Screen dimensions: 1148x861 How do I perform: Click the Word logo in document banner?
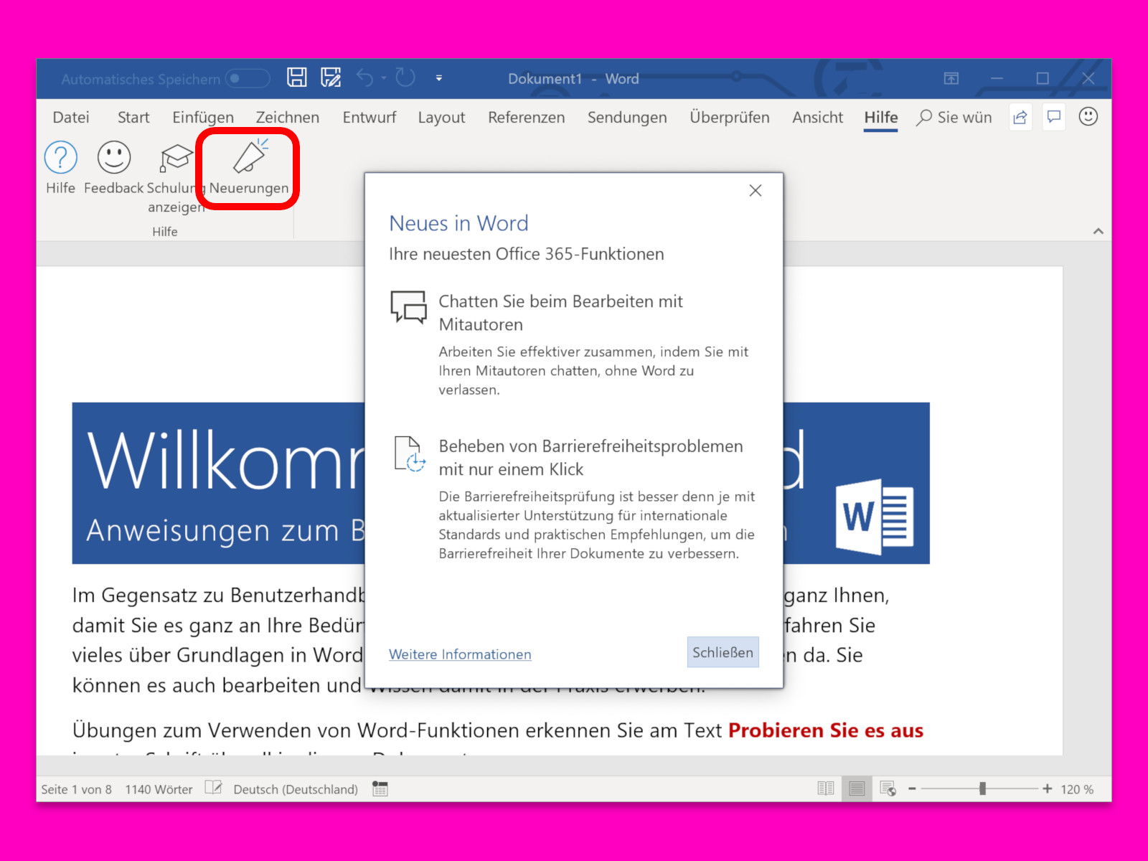(875, 517)
